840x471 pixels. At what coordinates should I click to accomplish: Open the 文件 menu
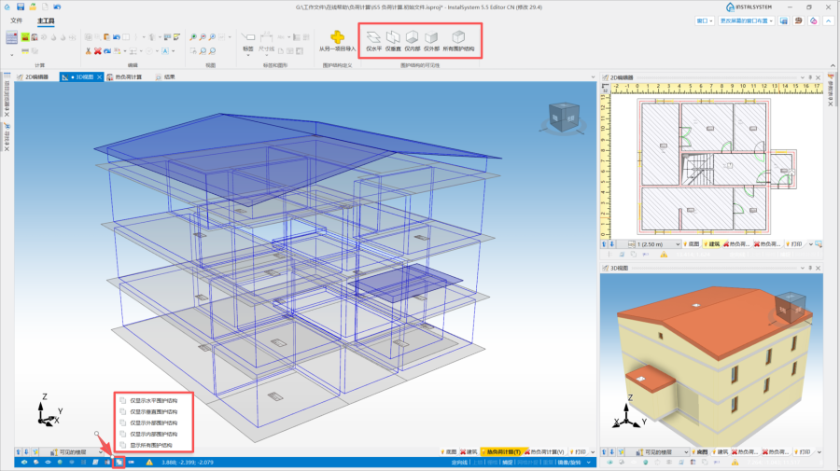pyautogui.click(x=17, y=20)
